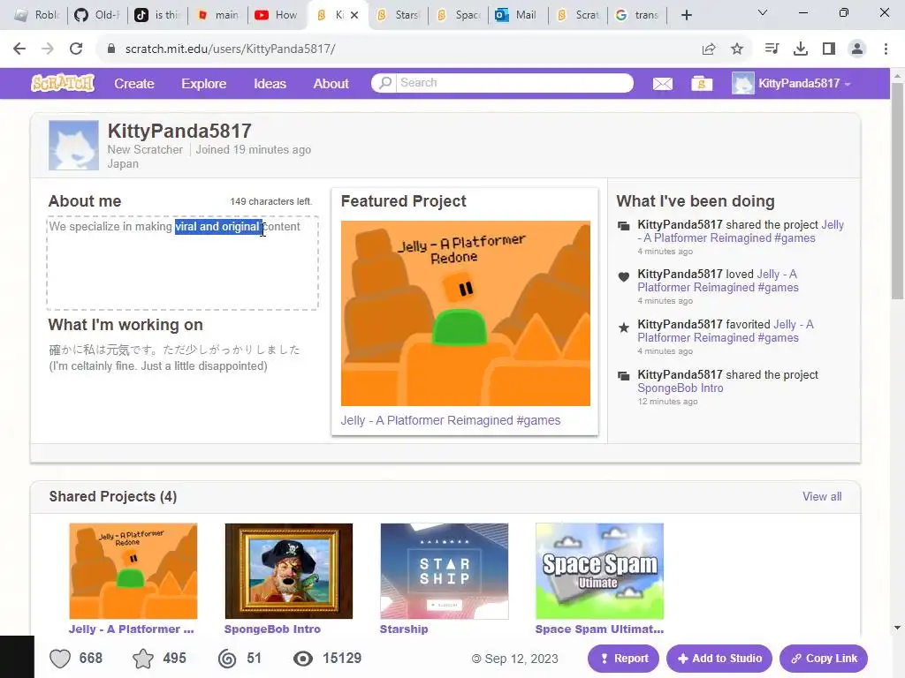Click the page vertical scrollbar thumb

tap(898, 191)
